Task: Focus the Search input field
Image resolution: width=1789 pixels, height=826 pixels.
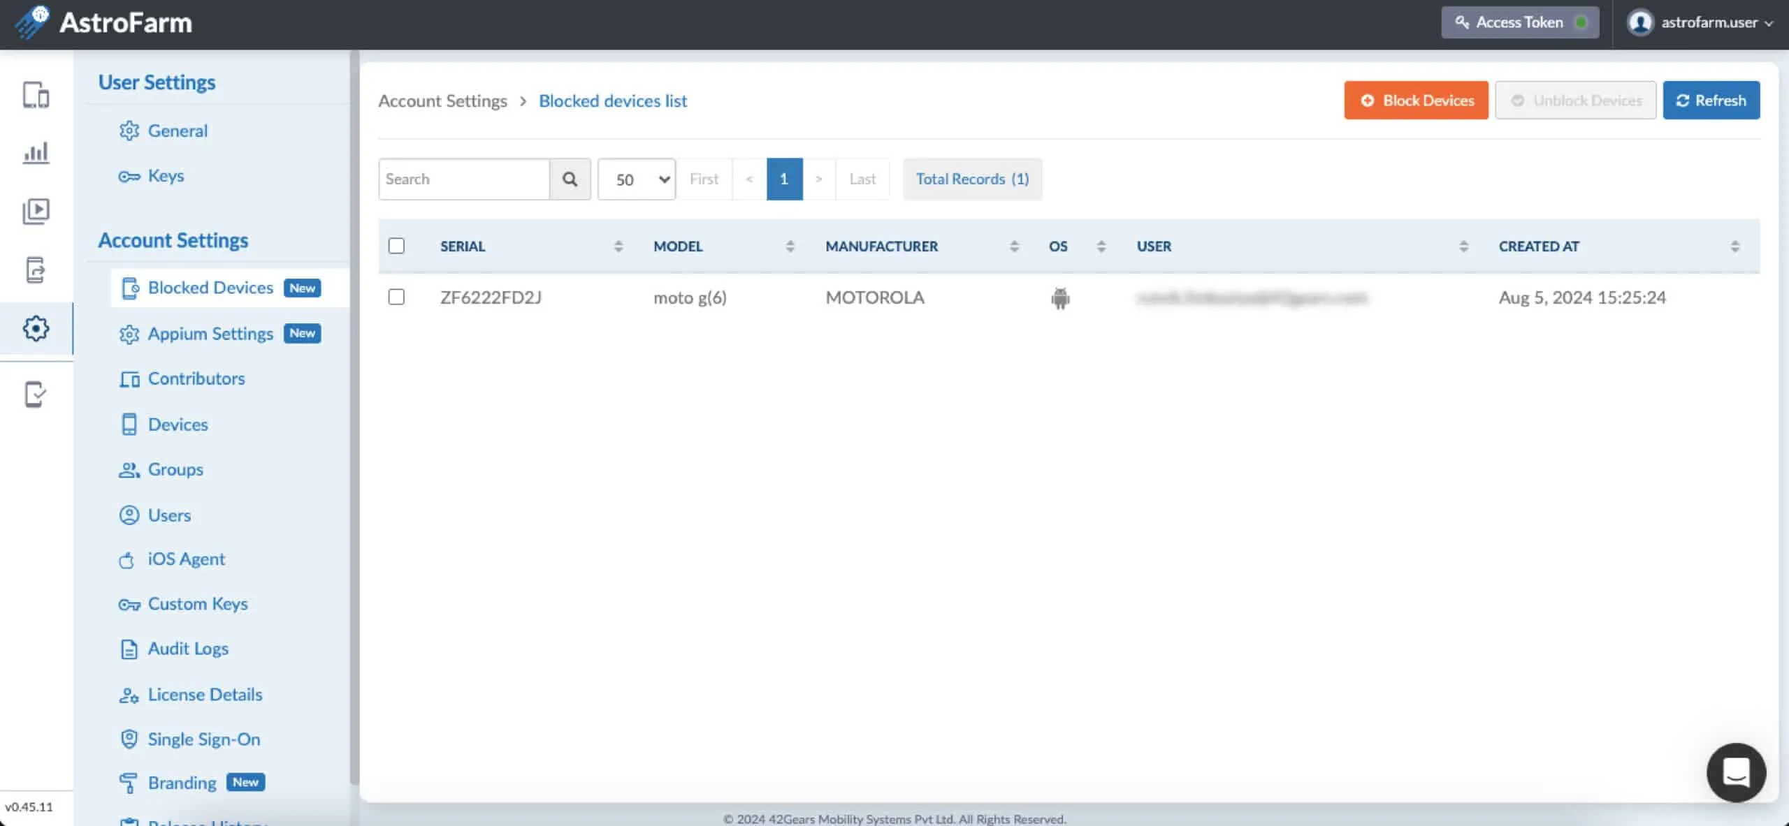Action: [x=464, y=179]
